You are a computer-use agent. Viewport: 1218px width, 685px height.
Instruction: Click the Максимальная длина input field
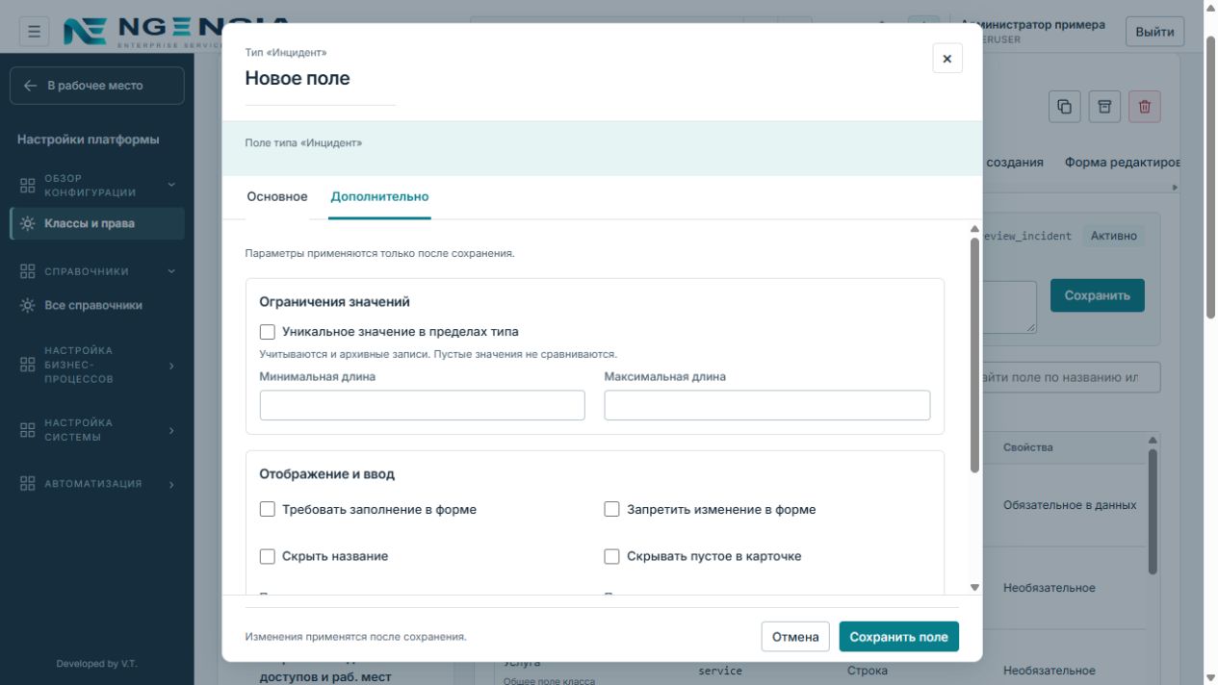(x=767, y=405)
